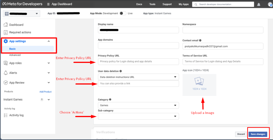Focus the App domains field
This screenshot has height=140, width=273.
pos(138,46)
